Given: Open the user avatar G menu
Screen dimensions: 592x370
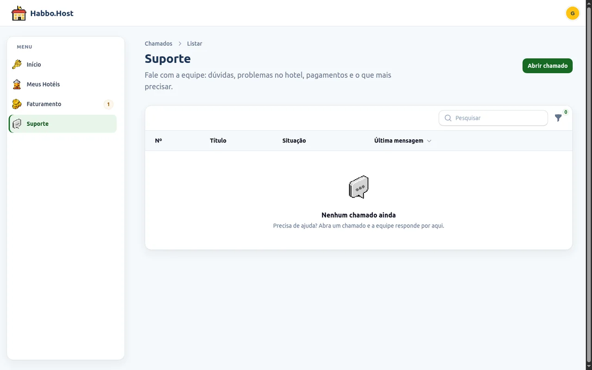Looking at the screenshot, I should (573, 13).
